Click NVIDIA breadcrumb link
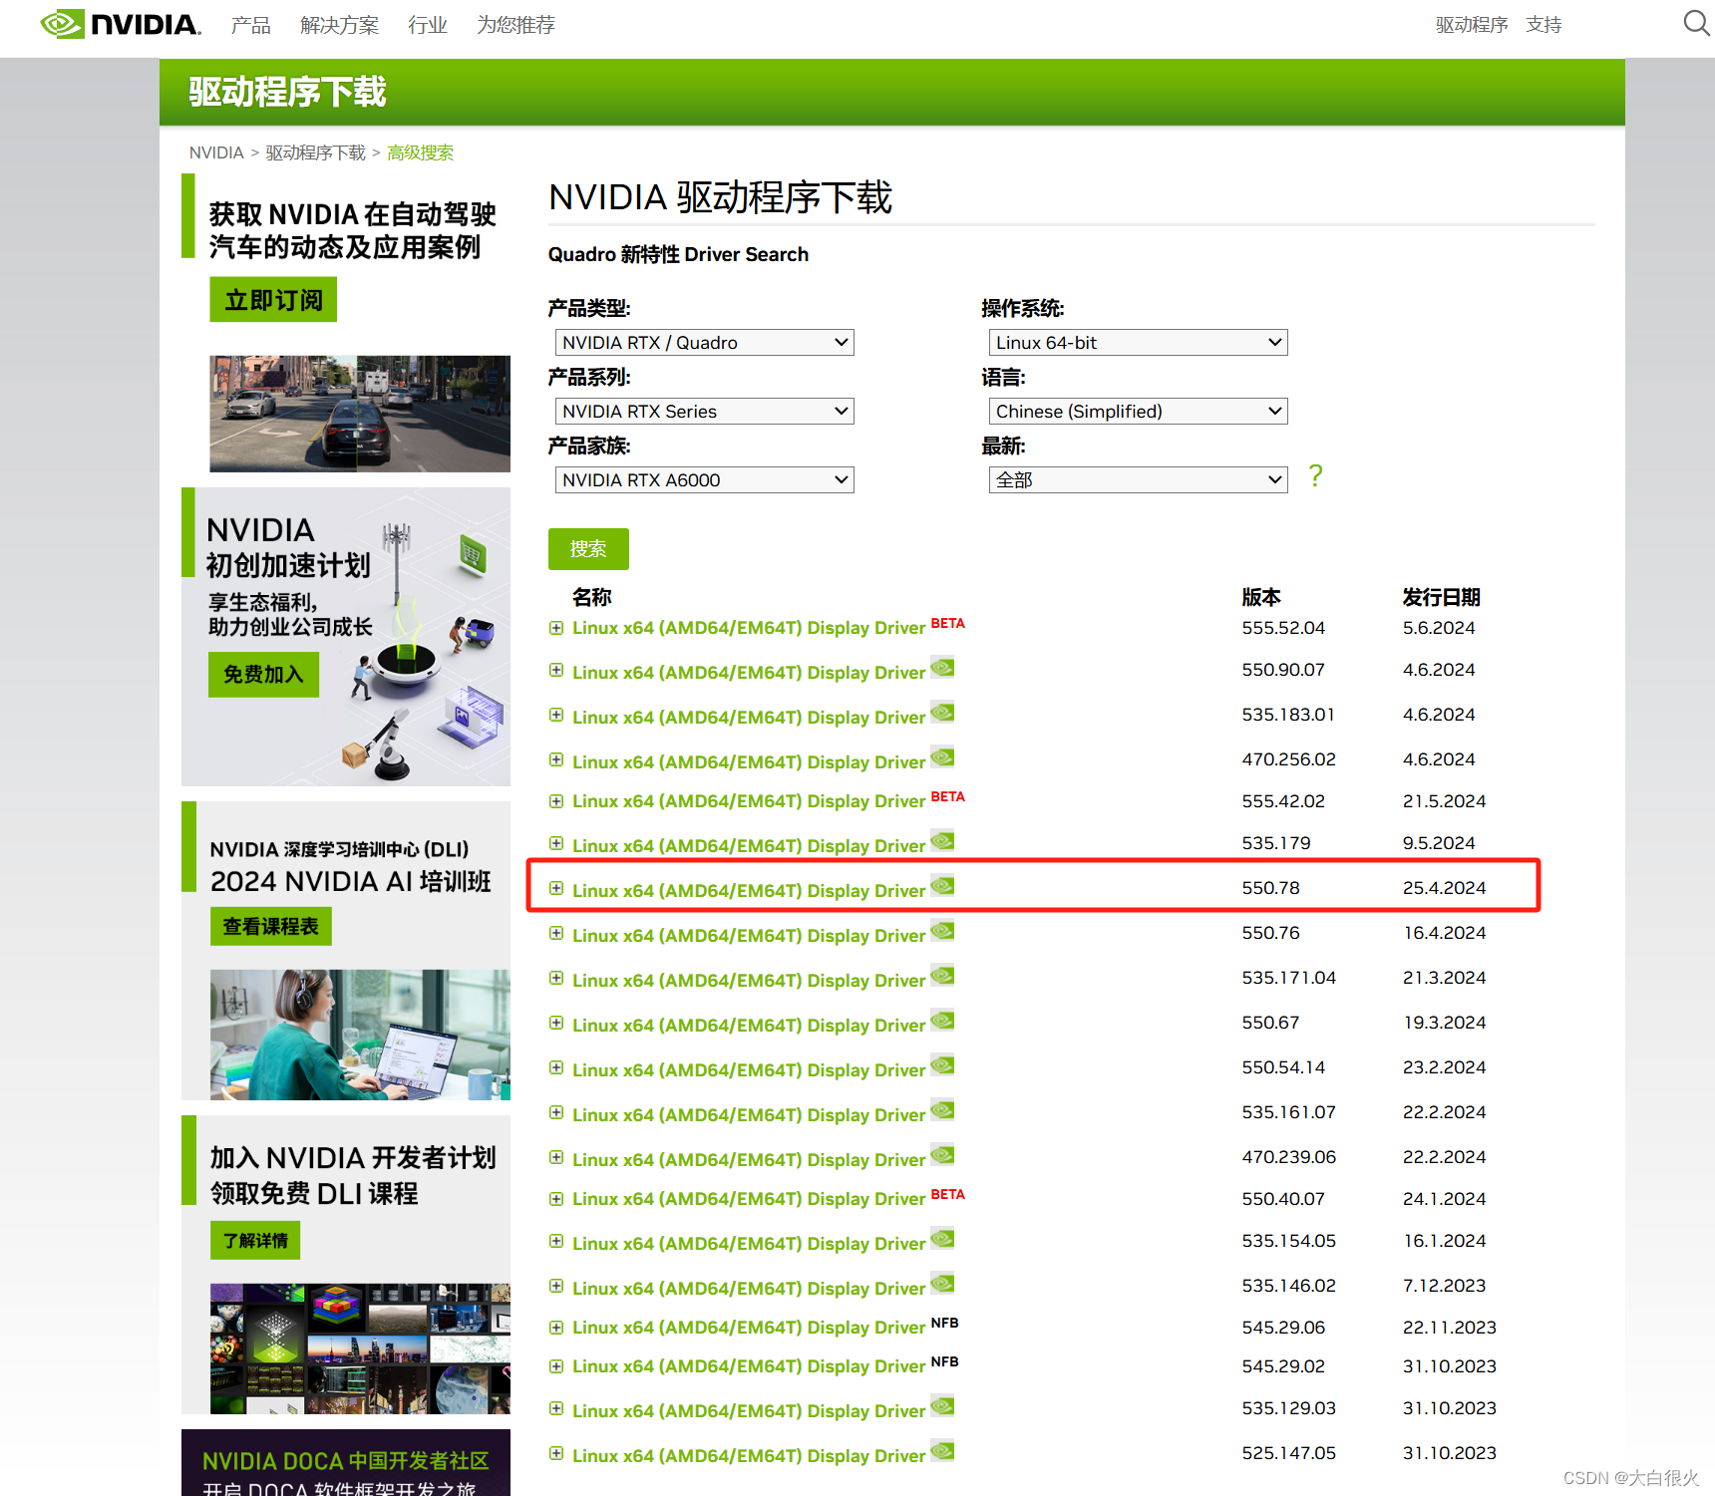 coord(216,152)
